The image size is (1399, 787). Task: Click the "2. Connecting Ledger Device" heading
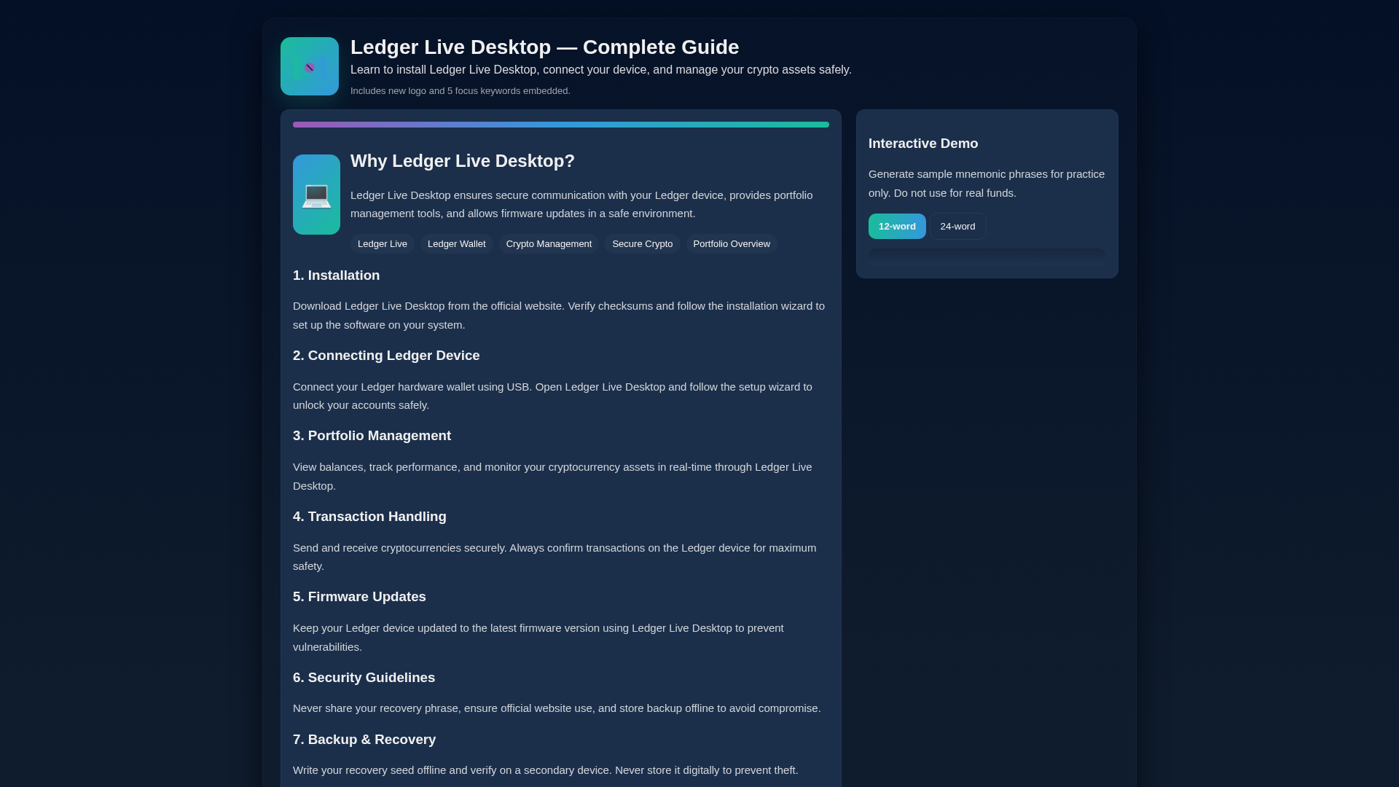click(x=386, y=356)
